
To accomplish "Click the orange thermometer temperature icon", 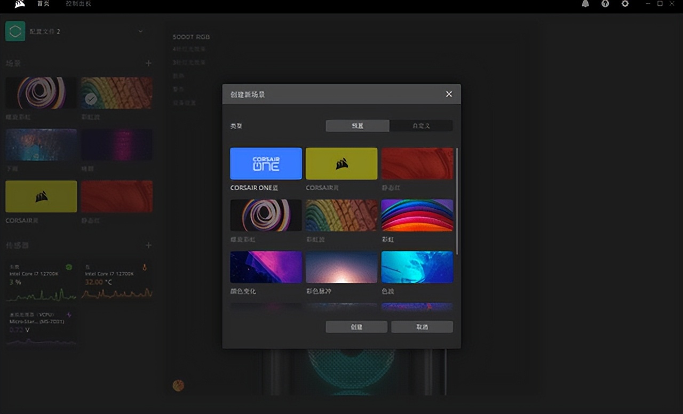I will coord(145,267).
